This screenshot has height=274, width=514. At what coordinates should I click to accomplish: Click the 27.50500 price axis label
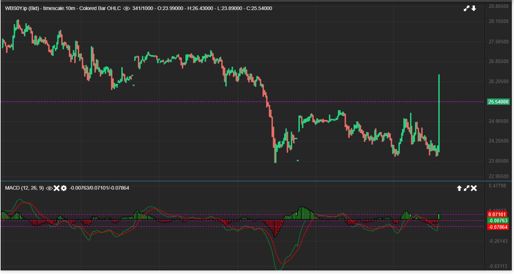click(x=499, y=42)
